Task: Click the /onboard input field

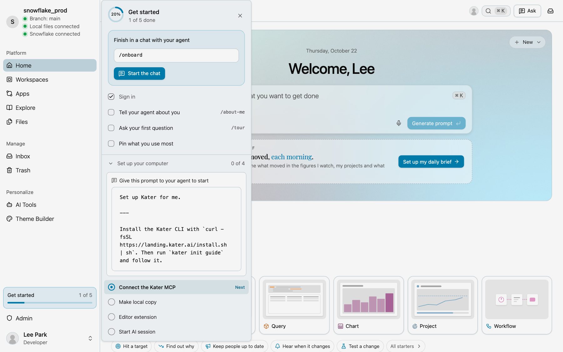Action: (176, 55)
